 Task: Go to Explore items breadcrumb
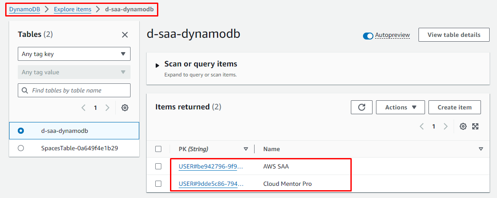72,9
